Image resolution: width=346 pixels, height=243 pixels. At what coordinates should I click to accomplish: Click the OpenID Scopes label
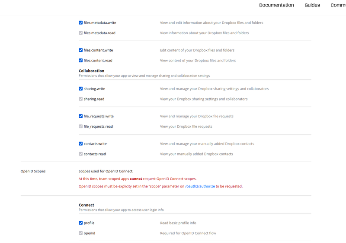coord(33,171)
